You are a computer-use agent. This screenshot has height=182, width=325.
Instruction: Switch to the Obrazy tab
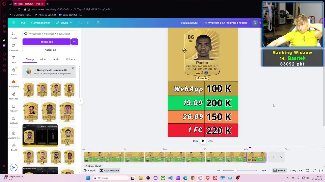tap(30, 59)
